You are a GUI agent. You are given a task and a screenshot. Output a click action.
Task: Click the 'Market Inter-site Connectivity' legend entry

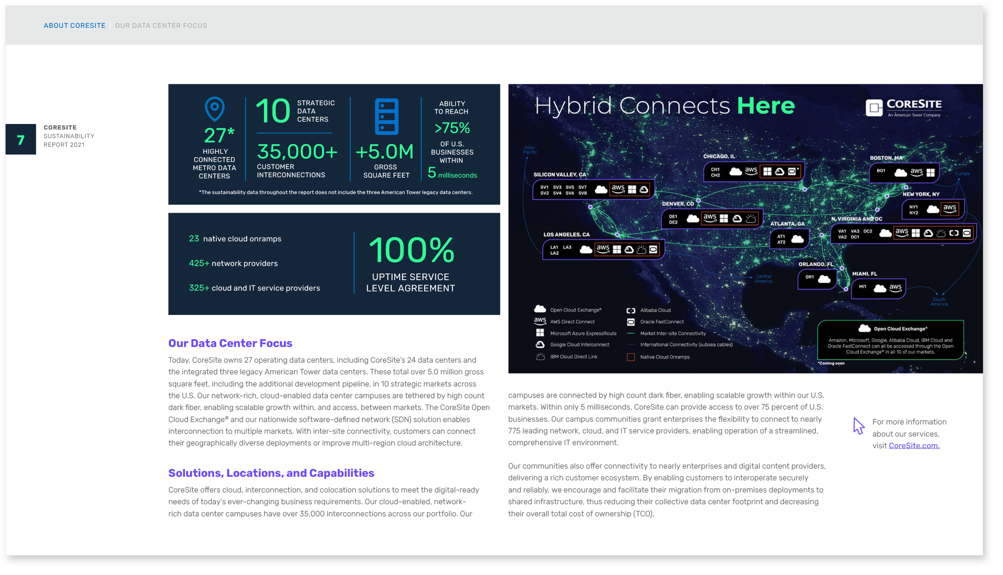tap(666, 333)
